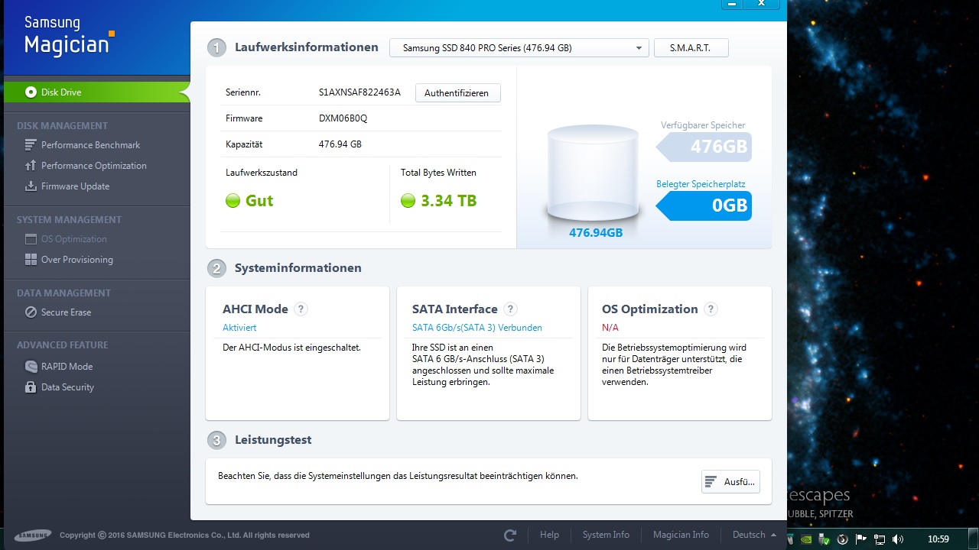Open RAPID Mode feature

click(67, 367)
